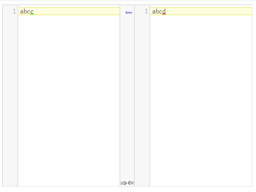256x192 pixels.
Task: Toggle the scroll lock arrows icon
Action: (x=127, y=183)
